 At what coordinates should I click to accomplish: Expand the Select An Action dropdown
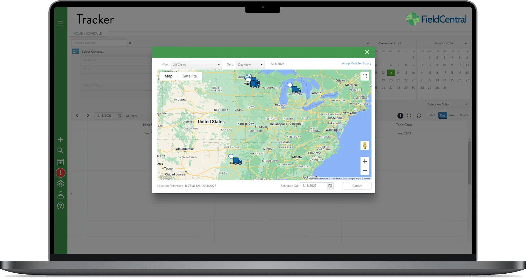point(447,104)
